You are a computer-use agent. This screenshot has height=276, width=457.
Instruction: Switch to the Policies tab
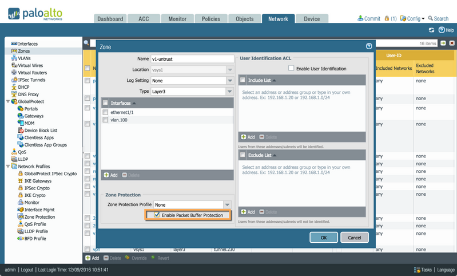click(x=211, y=19)
